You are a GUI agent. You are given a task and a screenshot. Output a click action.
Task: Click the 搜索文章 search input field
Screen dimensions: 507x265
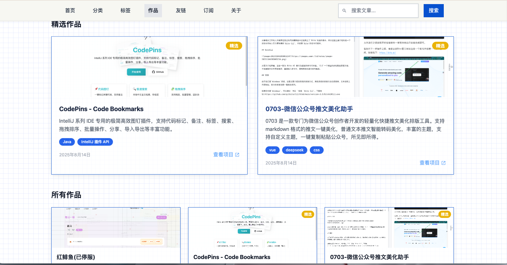point(378,11)
